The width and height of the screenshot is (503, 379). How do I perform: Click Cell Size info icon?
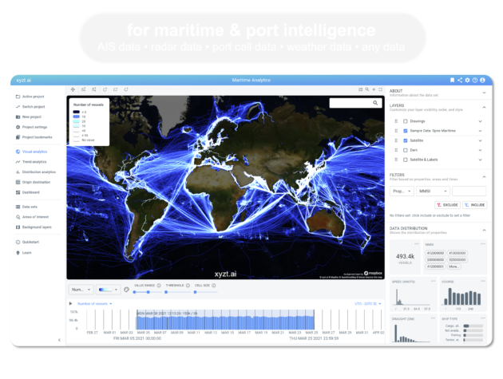point(214,286)
